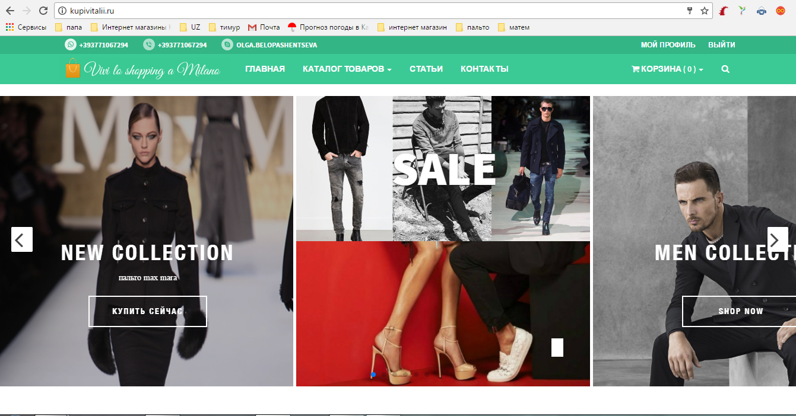Click the orange shopping bag logo
796x416 pixels.
(72, 69)
